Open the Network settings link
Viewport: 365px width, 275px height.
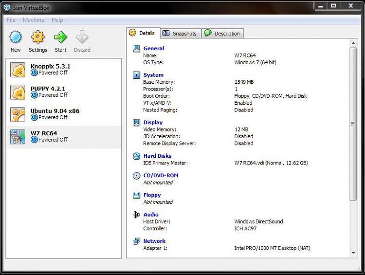(154, 241)
